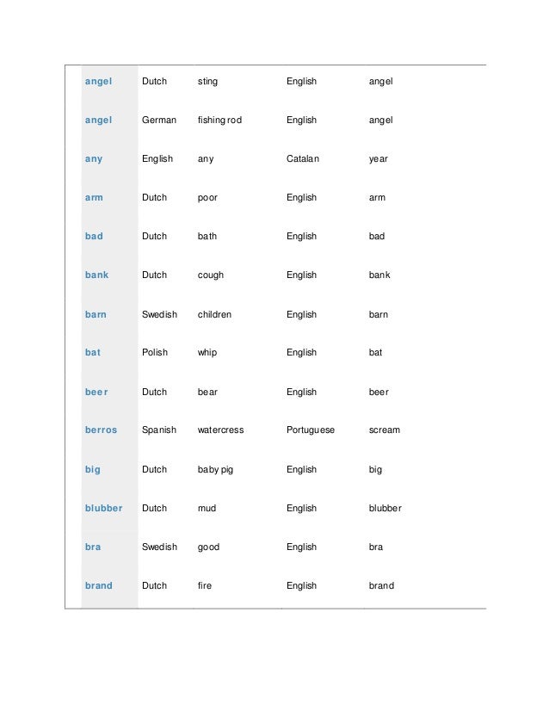Open the 'bank' word link

point(96,275)
